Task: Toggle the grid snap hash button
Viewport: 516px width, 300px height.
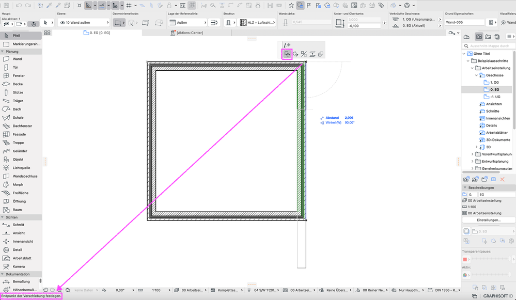Action: pyautogui.click(x=129, y=5)
